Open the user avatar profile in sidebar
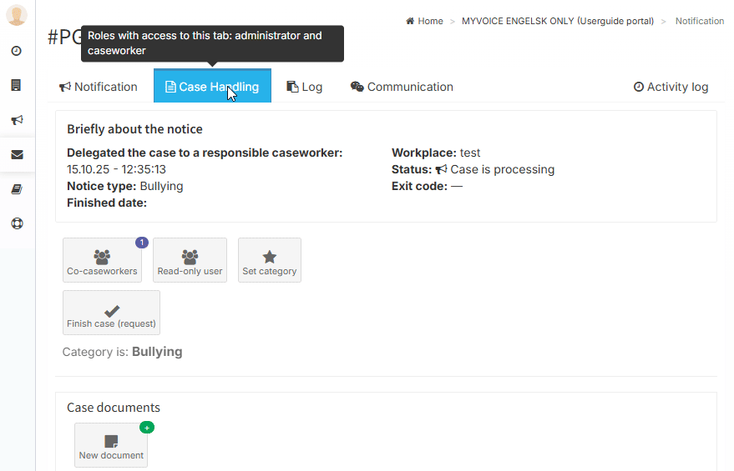This screenshot has height=471, width=734. click(x=17, y=16)
